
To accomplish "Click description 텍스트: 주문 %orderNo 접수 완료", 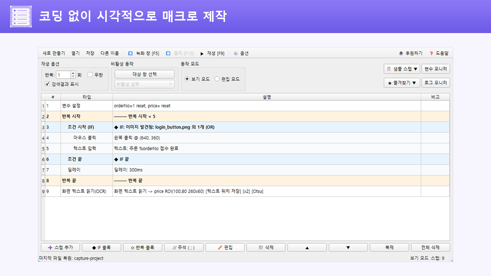I will [146, 148].
